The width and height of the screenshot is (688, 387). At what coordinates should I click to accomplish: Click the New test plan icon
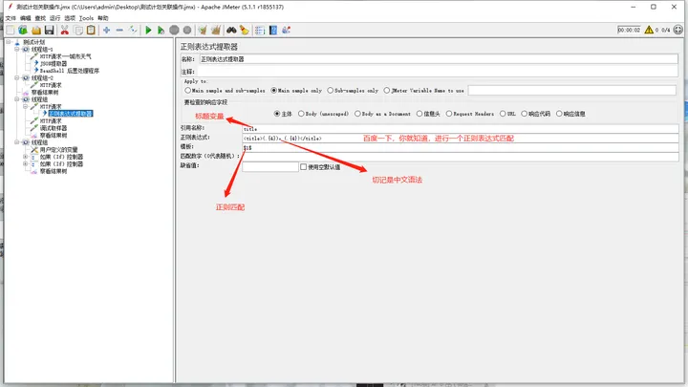11,30
